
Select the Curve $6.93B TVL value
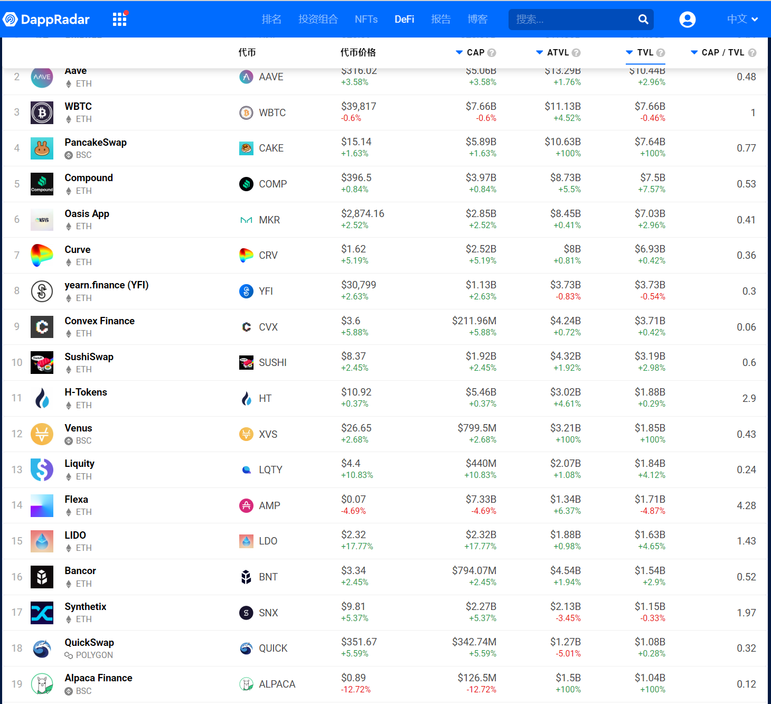coord(650,249)
